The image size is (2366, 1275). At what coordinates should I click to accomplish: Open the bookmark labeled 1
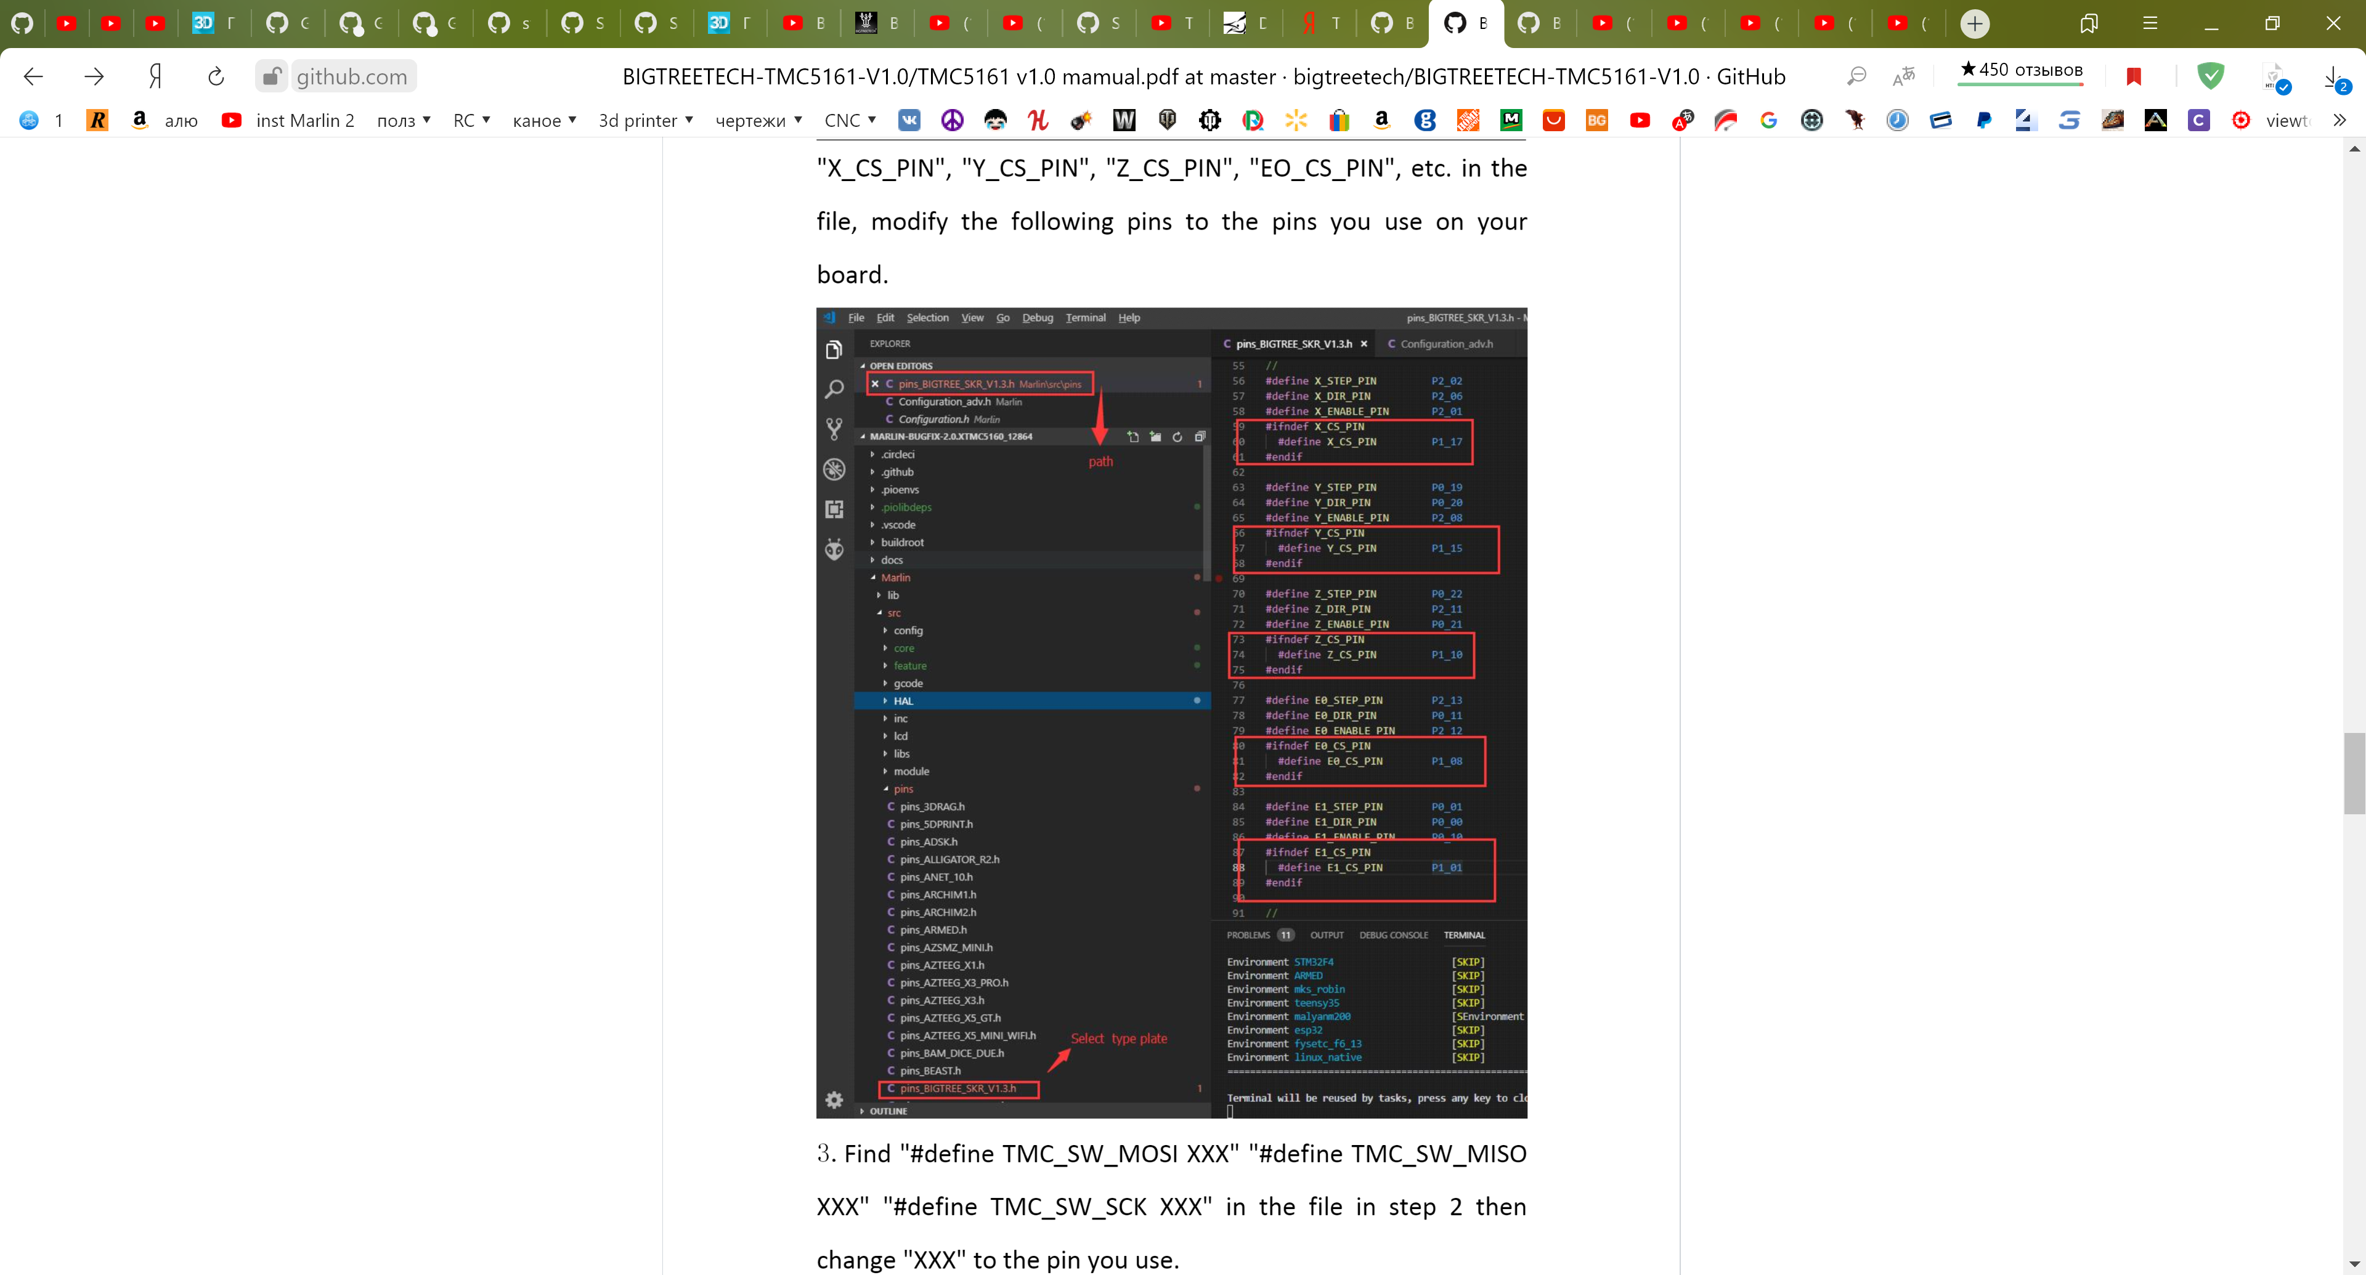41,120
